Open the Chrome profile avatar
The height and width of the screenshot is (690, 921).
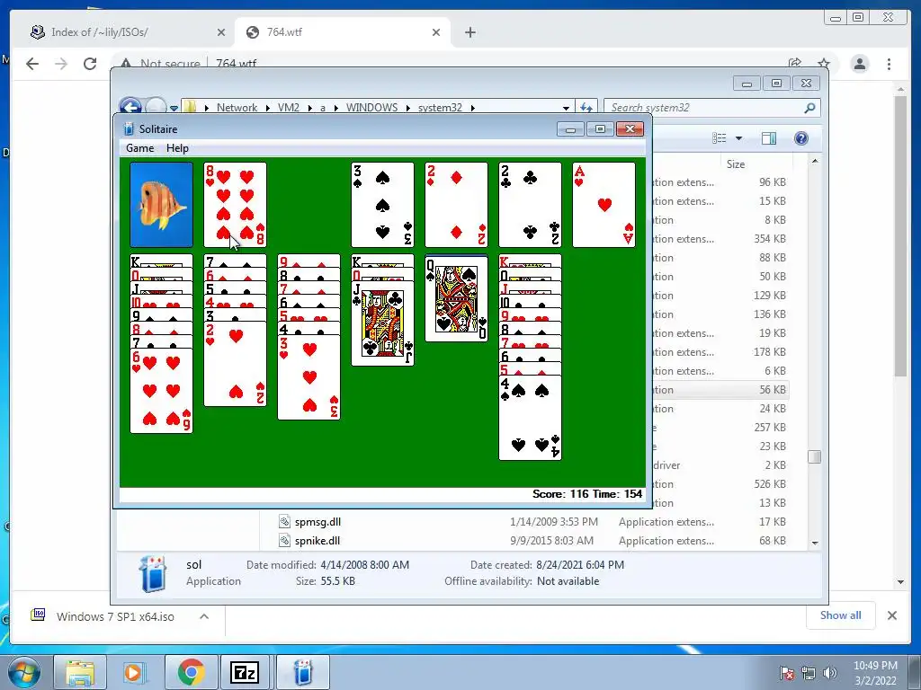pyautogui.click(x=860, y=64)
